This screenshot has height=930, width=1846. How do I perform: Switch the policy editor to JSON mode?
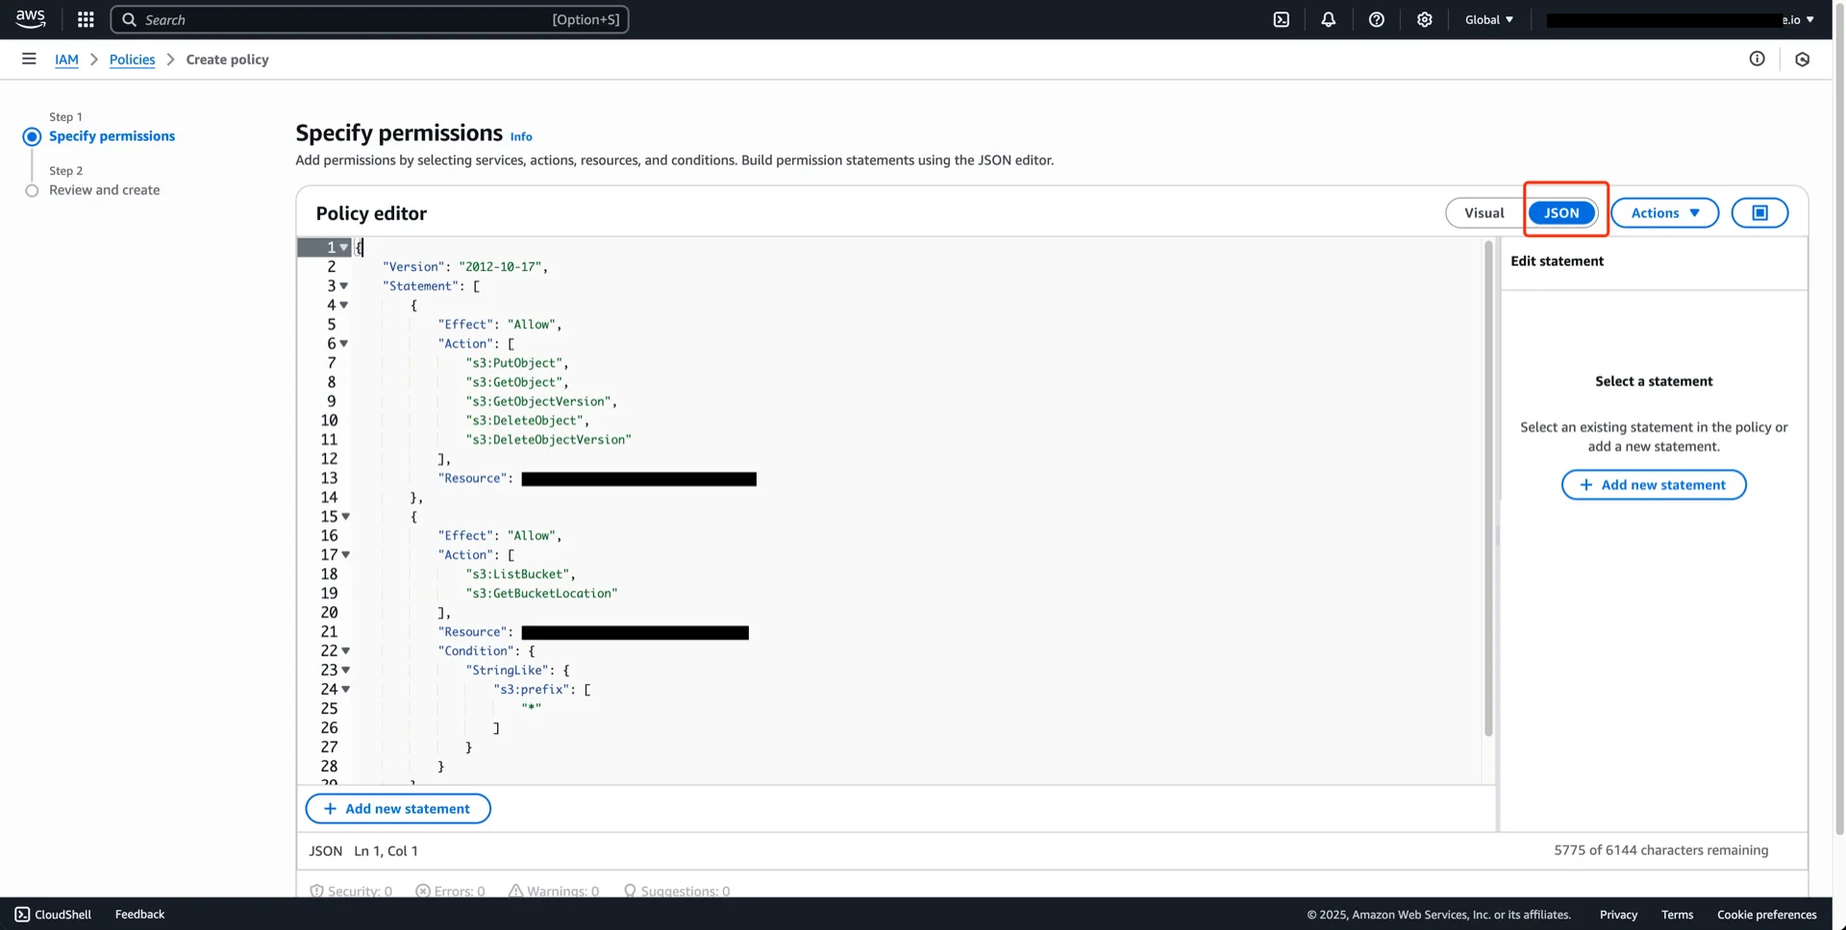tap(1561, 213)
